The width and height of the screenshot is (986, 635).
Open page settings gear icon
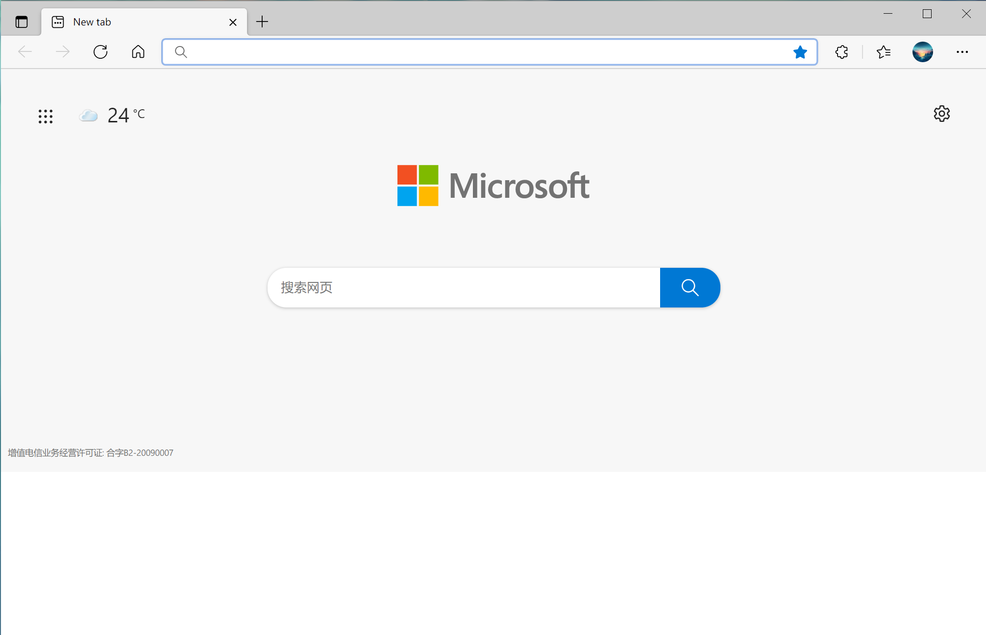(941, 114)
